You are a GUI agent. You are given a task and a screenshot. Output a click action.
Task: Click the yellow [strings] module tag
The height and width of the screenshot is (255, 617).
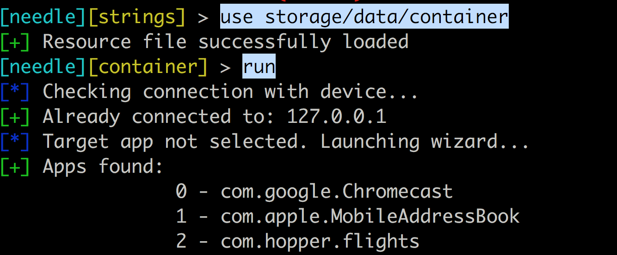pos(136,17)
